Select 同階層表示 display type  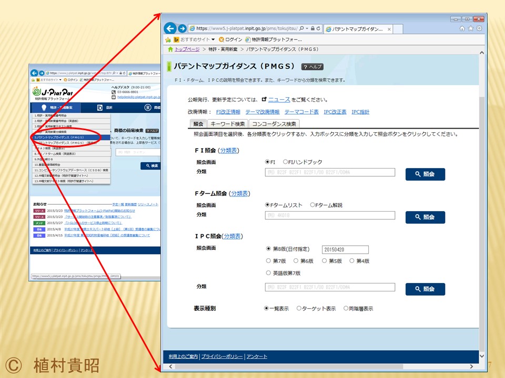coord(346,308)
